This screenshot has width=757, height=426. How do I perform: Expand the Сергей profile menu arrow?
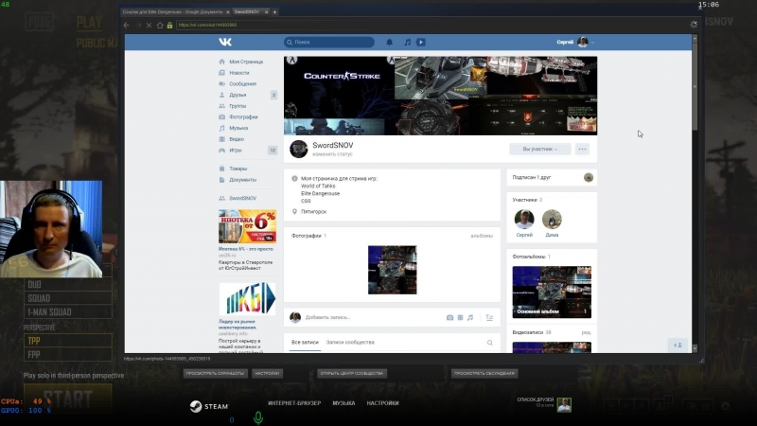pos(592,43)
